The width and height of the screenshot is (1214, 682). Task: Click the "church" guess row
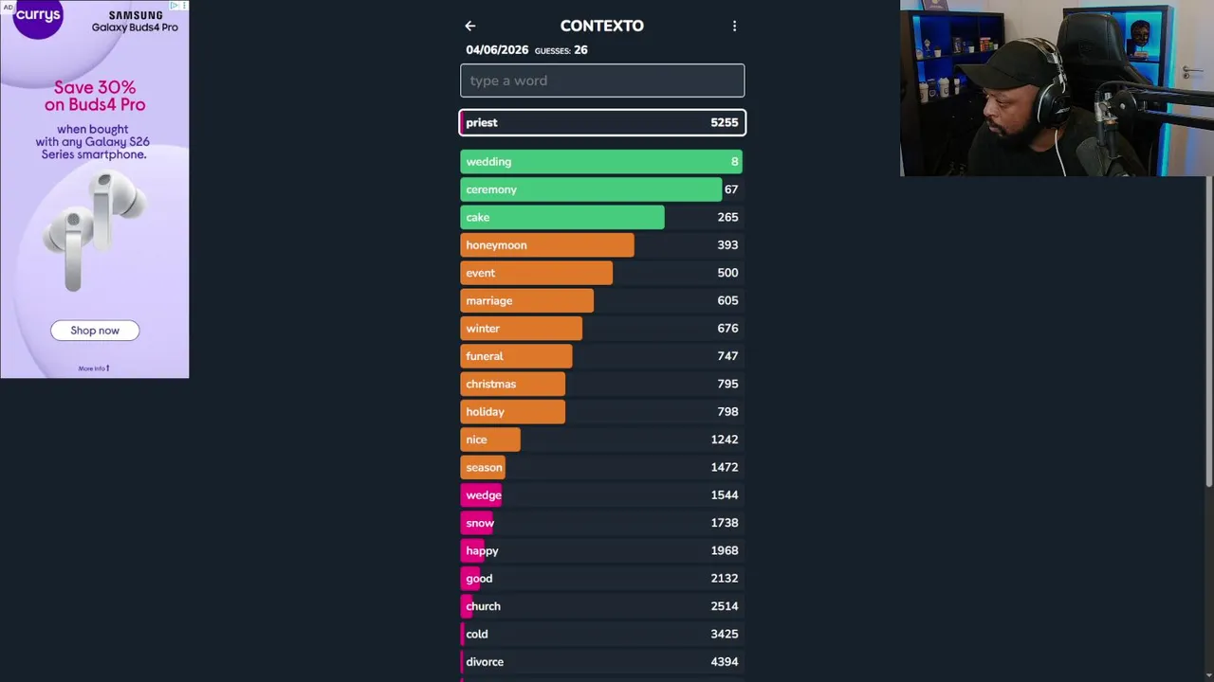tap(602, 606)
